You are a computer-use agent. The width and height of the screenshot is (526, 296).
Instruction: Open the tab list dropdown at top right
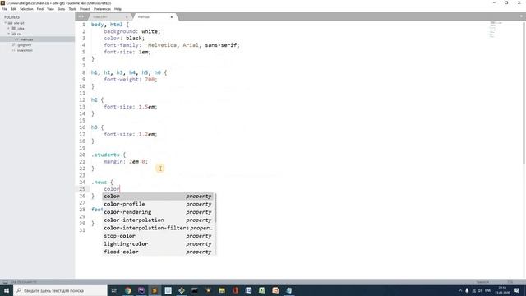point(521,16)
